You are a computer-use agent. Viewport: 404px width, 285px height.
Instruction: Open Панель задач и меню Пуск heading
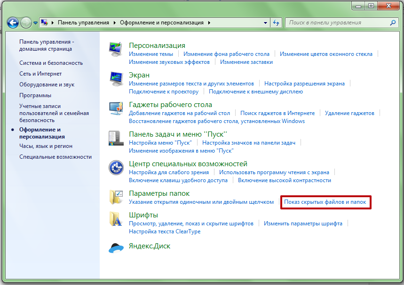point(178,134)
